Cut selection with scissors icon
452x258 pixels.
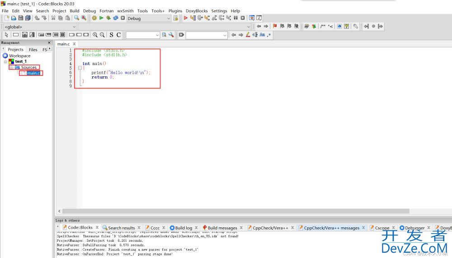click(53, 18)
